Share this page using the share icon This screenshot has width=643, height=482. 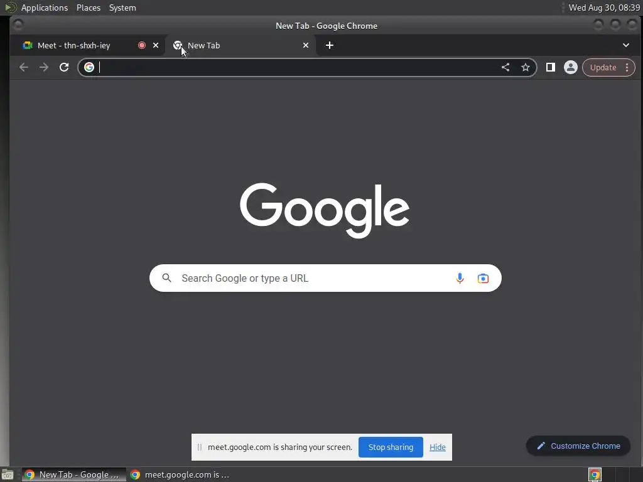505,67
